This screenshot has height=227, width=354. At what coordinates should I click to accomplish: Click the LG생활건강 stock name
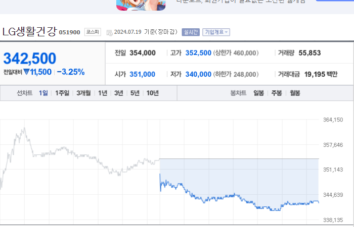29,31
